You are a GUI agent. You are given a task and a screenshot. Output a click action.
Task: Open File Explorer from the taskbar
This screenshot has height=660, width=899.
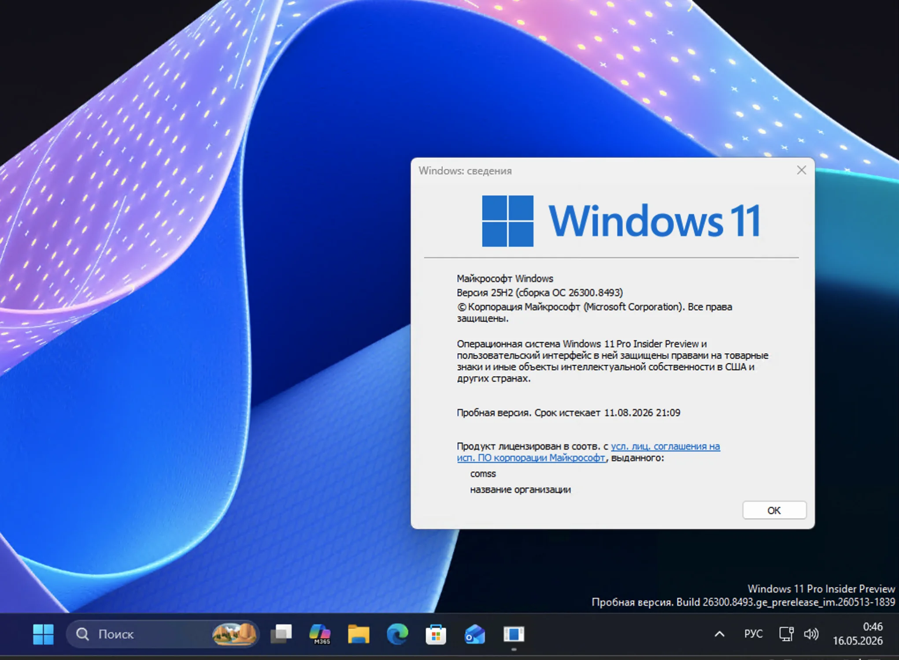(359, 634)
